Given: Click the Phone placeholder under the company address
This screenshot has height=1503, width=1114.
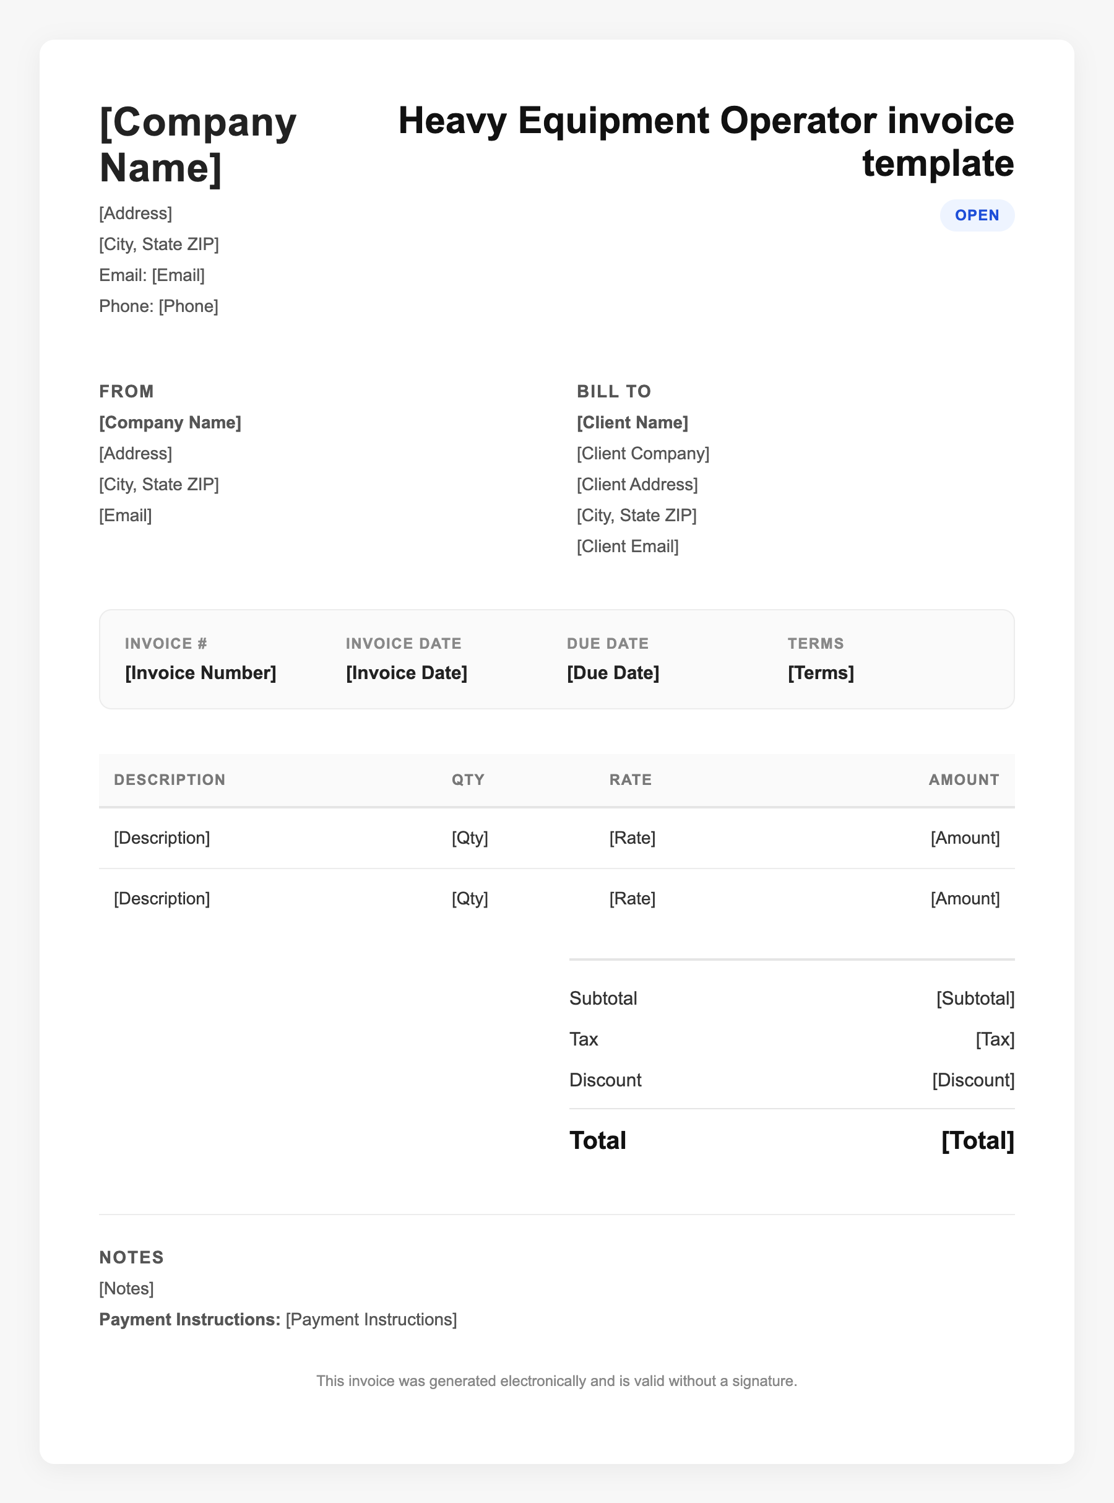Looking at the screenshot, I should (x=188, y=306).
